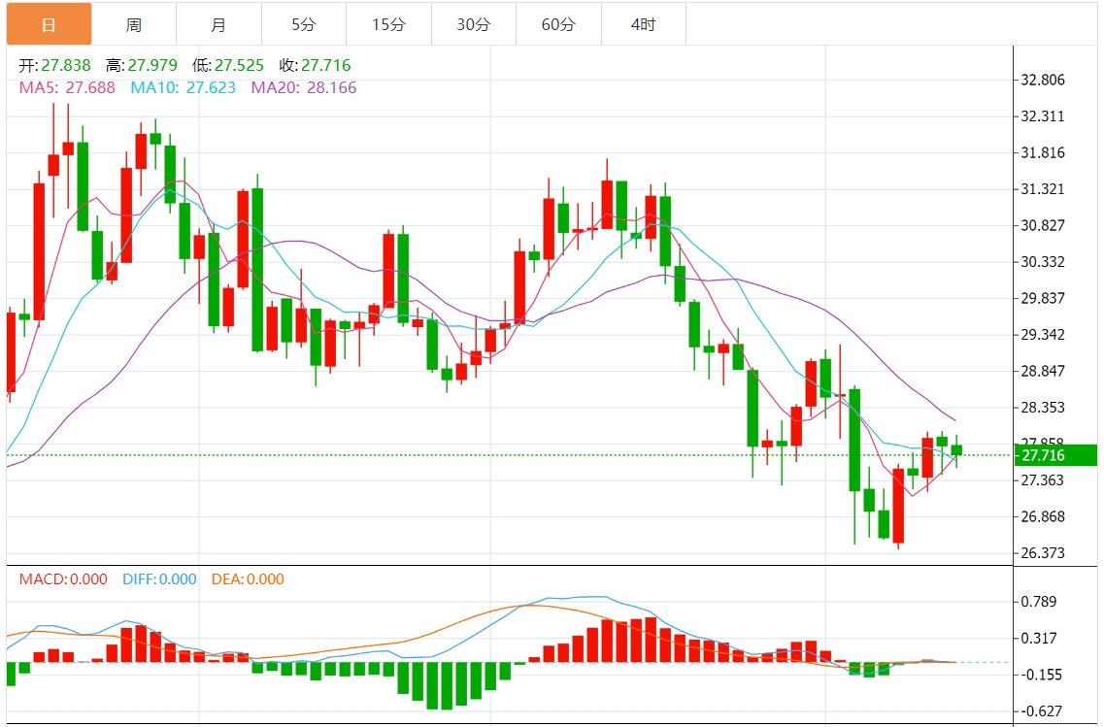Click the 28.847 price axis label
Image resolution: width=1104 pixels, height=727 pixels.
[x=1043, y=371]
